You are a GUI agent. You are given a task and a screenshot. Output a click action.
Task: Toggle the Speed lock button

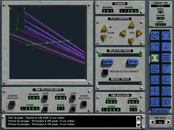pyautogui.click(x=73, y=109)
